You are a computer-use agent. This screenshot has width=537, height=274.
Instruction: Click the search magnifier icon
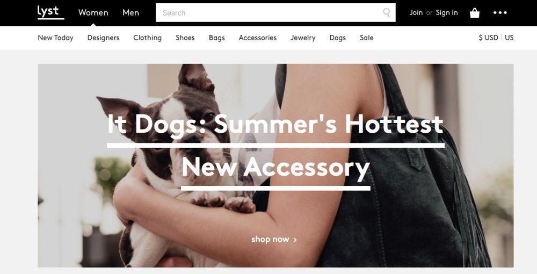point(386,13)
